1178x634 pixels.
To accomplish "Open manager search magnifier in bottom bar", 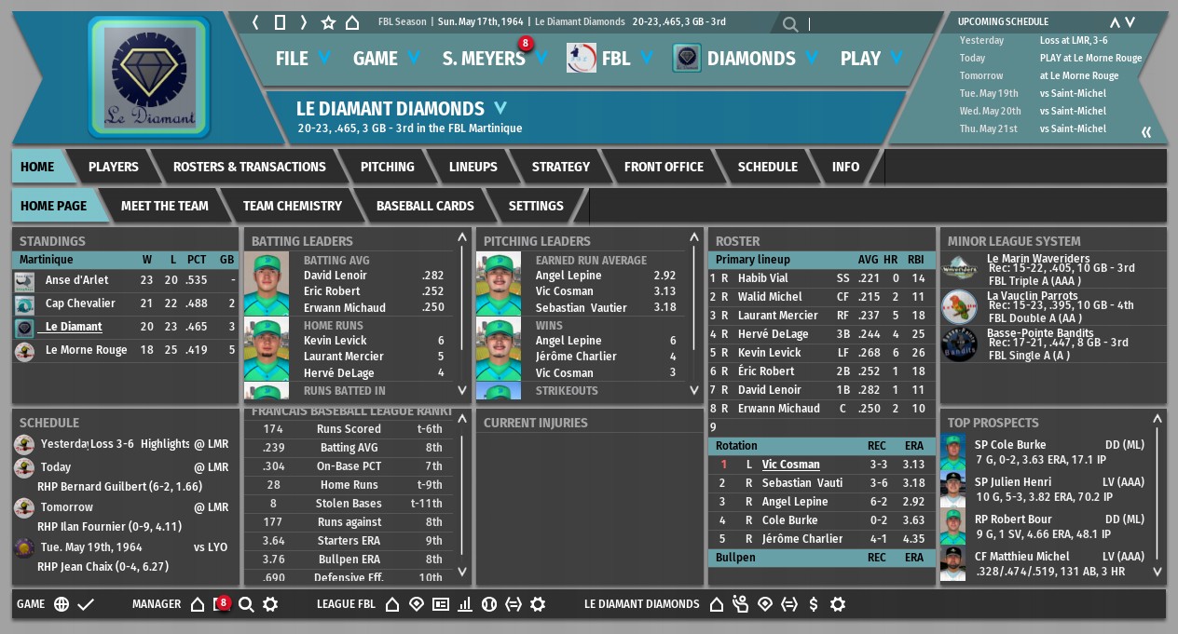I will [x=246, y=604].
